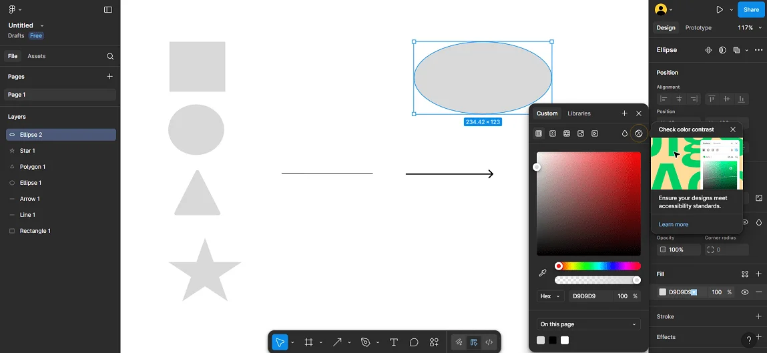Viewport: 767px width, 353px height.
Task: Select the Pen tool
Action: (365, 342)
